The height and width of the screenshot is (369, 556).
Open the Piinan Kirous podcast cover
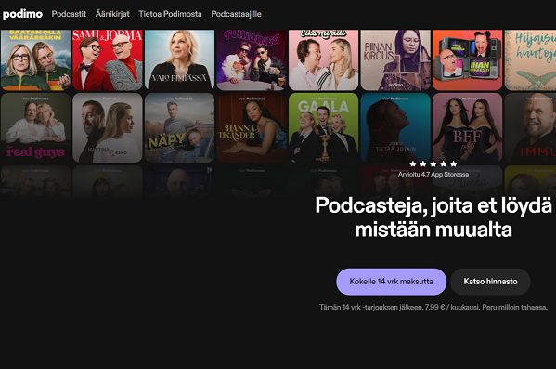point(395,60)
